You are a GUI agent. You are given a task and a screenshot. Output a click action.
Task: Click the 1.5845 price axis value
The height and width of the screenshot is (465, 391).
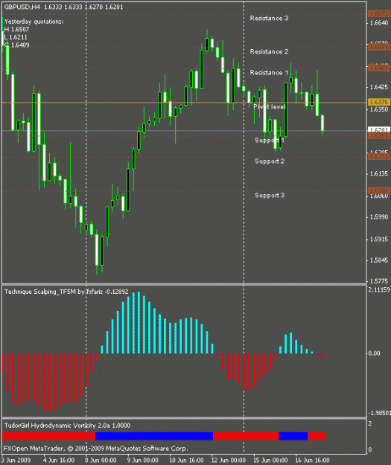pos(379,260)
